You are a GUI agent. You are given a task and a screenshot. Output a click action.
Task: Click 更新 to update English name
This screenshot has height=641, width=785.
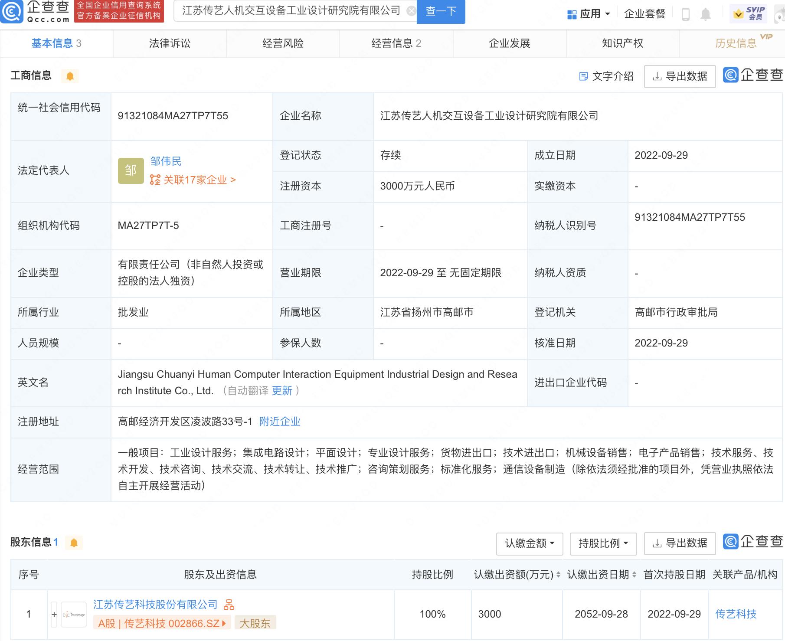tap(282, 391)
